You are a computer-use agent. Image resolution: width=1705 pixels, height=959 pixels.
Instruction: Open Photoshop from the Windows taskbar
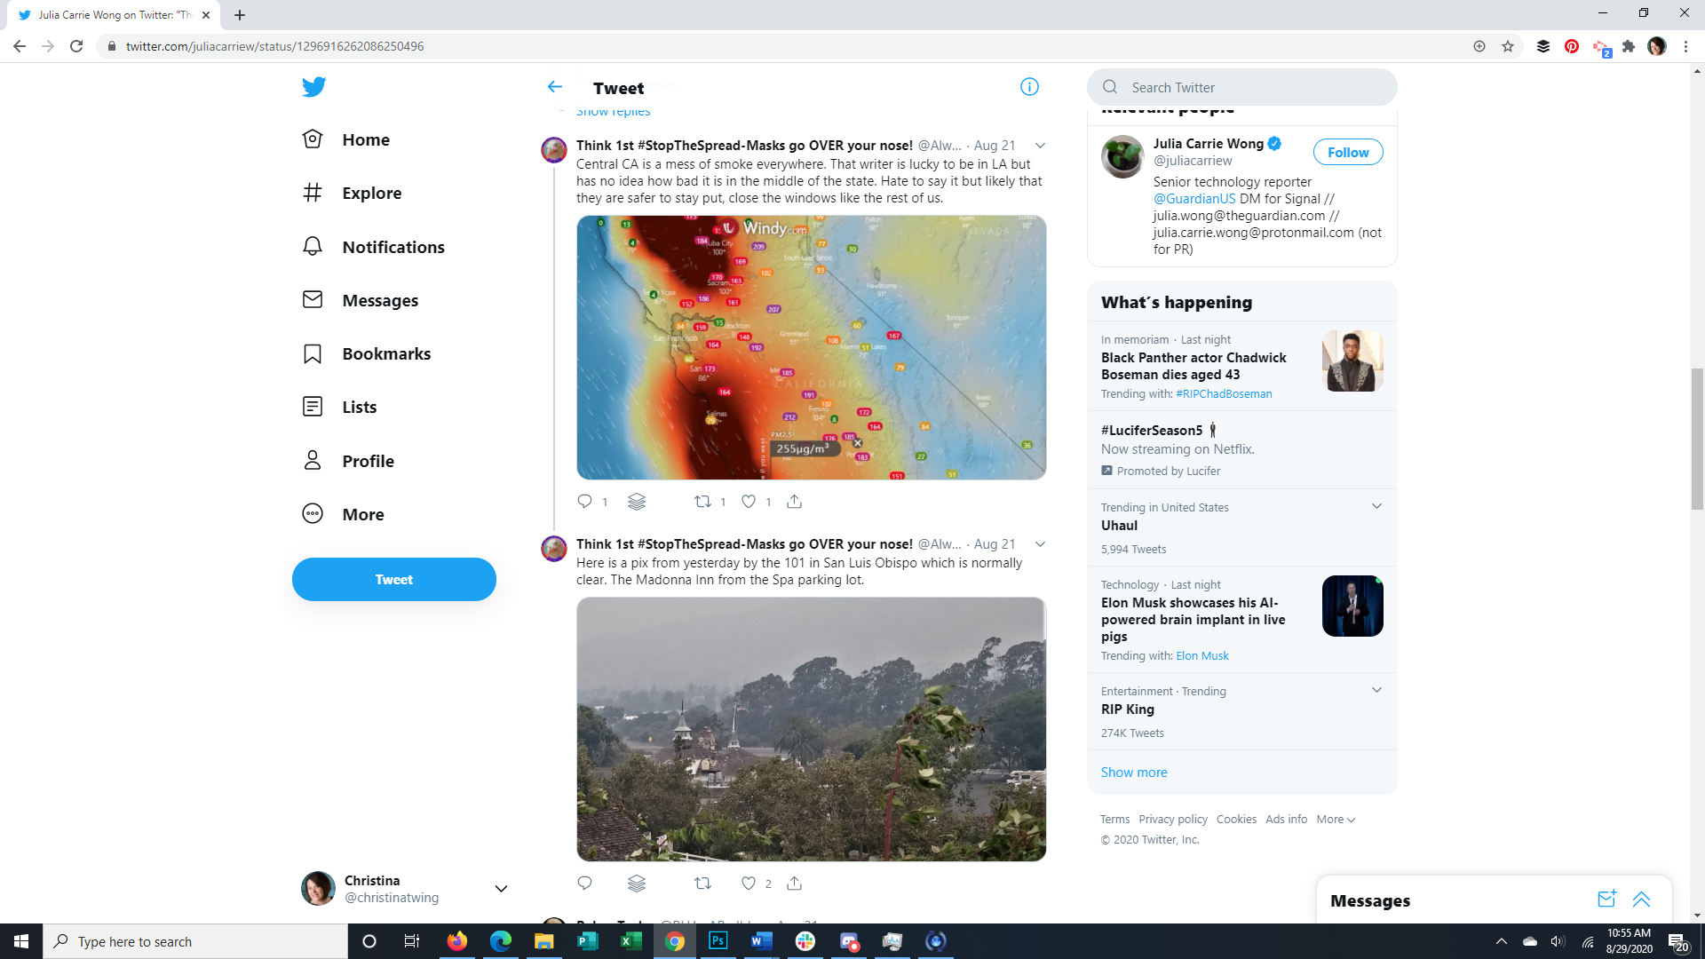(718, 941)
